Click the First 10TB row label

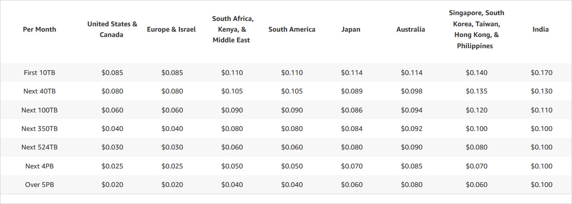(39, 73)
